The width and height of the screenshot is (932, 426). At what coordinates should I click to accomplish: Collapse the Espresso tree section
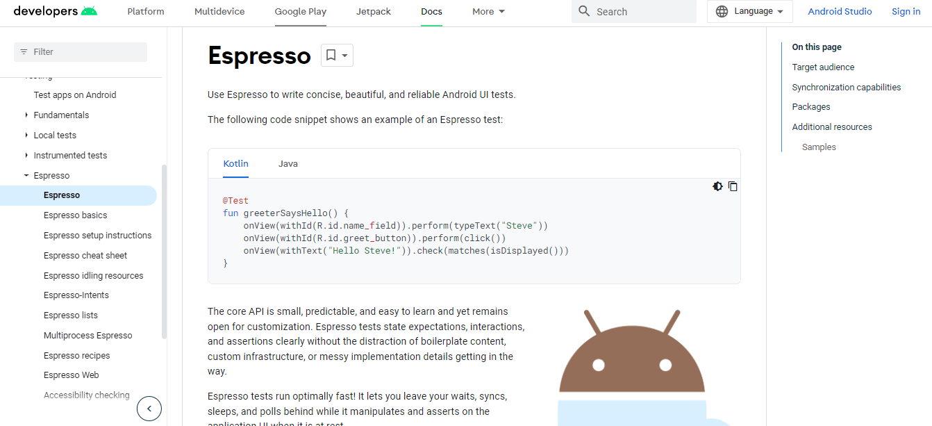26,176
